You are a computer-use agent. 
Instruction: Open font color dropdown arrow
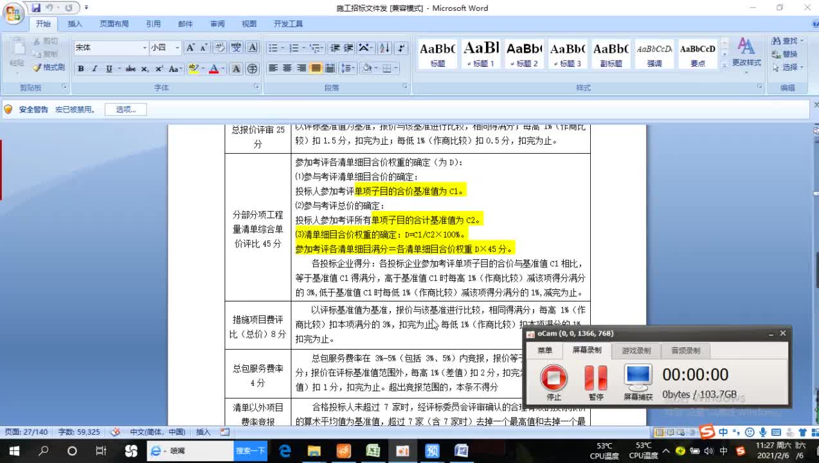(x=223, y=69)
